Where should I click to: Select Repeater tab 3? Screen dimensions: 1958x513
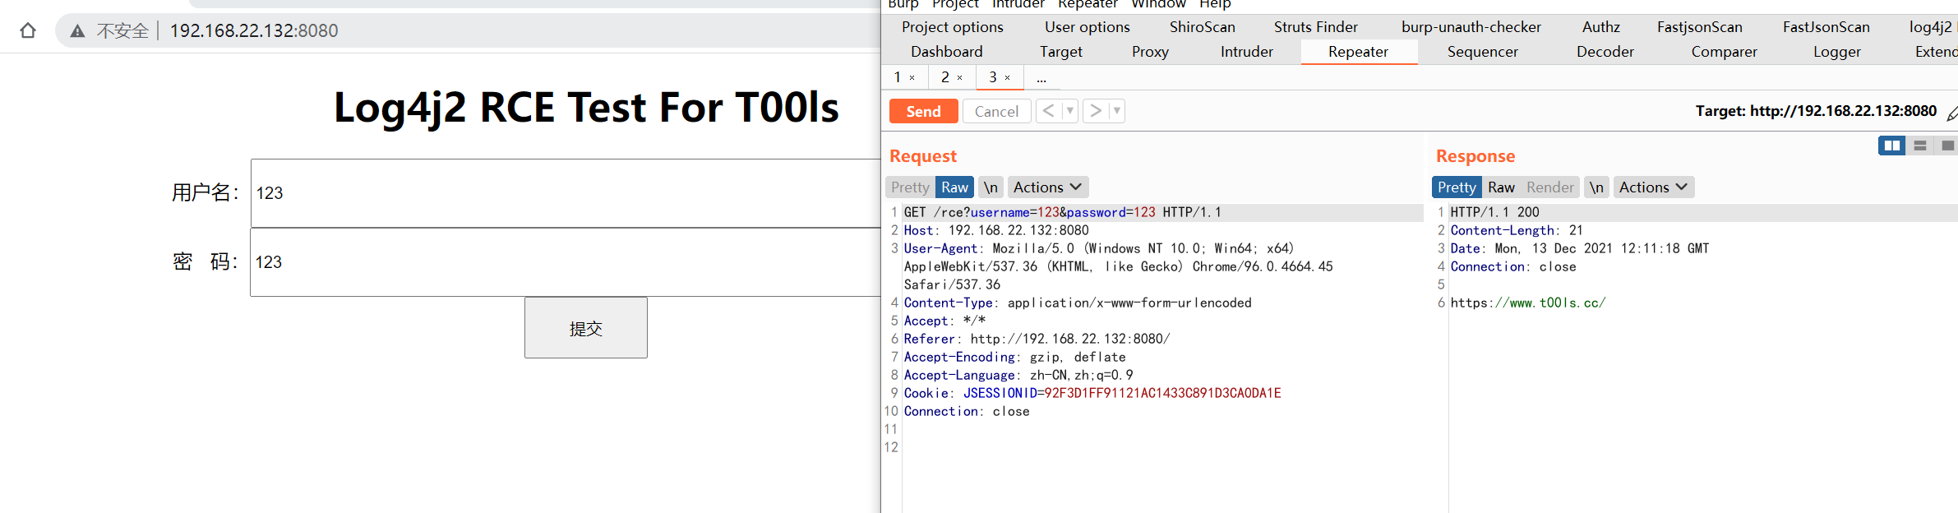pos(993,77)
